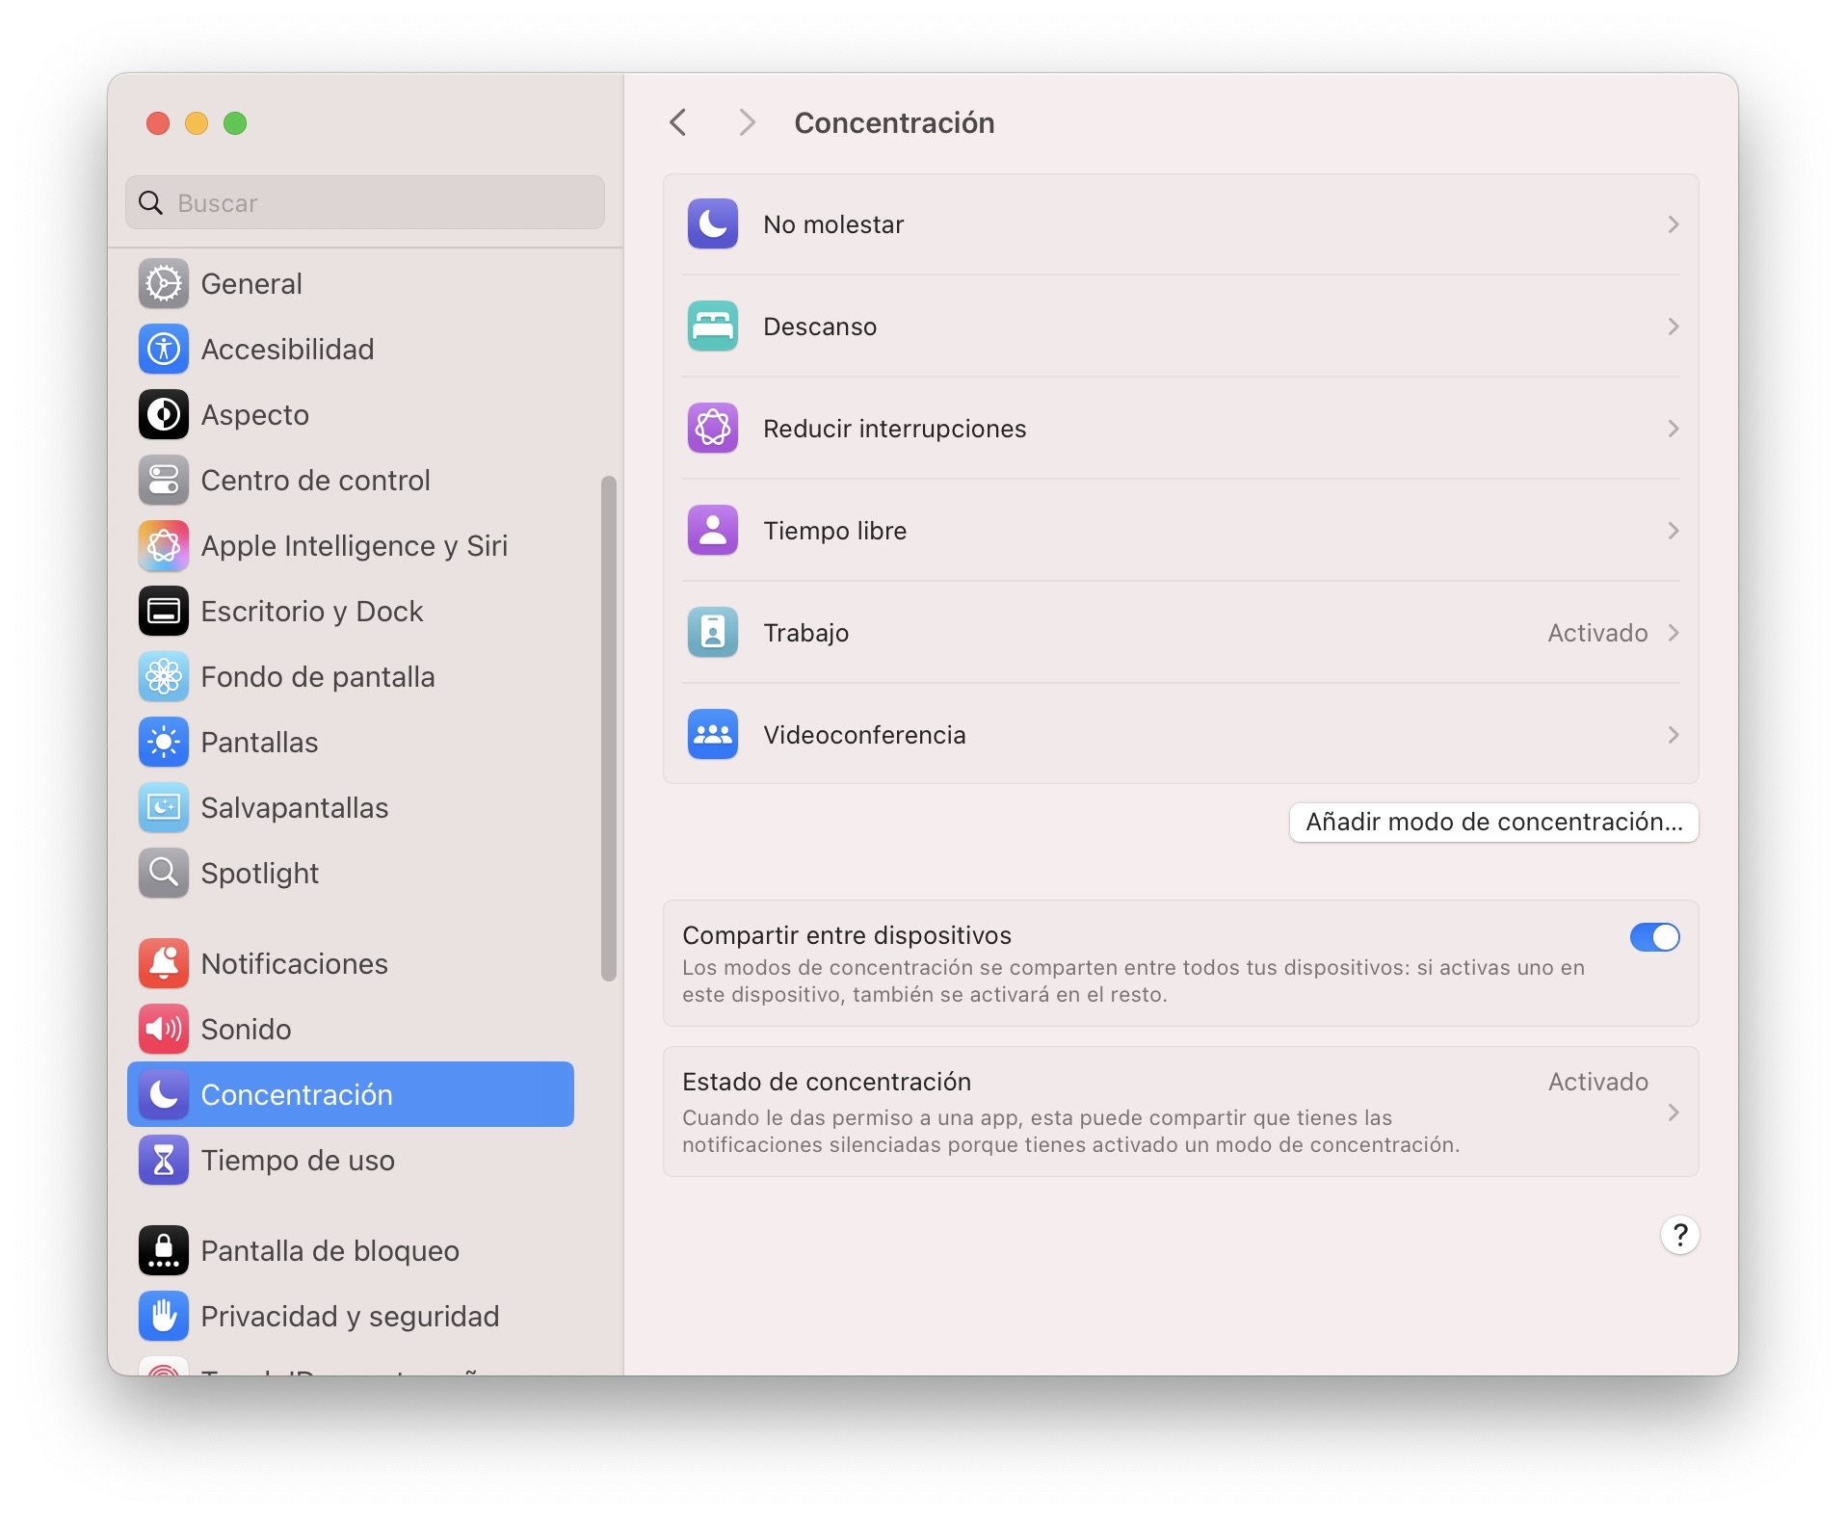The width and height of the screenshot is (1846, 1518).
Task: Click the No molestar moon icon
Action: pos(713,224)
